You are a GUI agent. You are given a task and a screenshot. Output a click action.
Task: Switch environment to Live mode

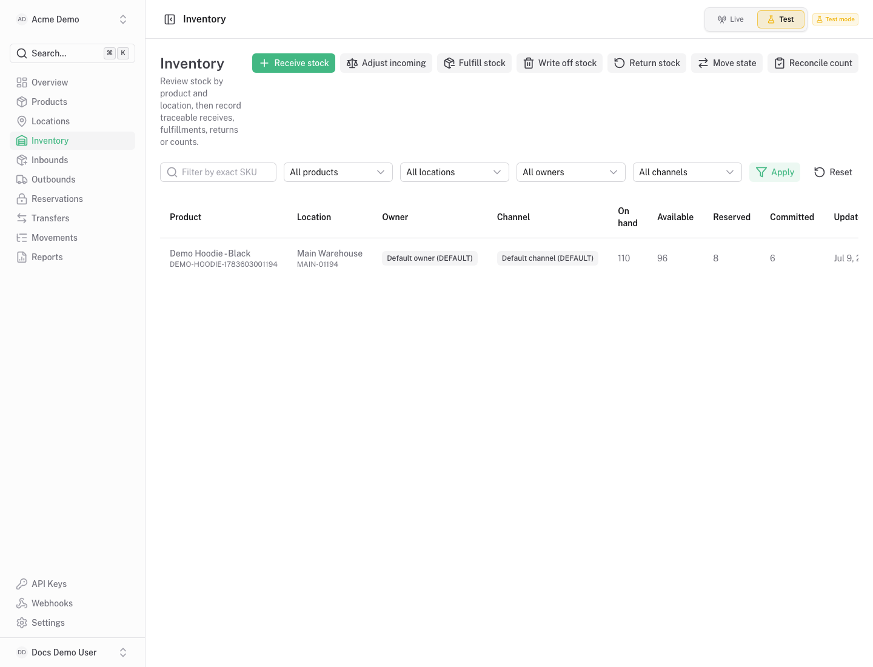[x=731, y=19]
